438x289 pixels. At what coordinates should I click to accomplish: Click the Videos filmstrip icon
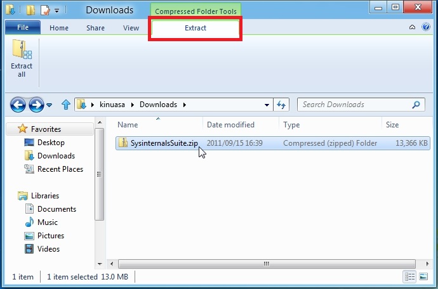(x=29, y=248)
